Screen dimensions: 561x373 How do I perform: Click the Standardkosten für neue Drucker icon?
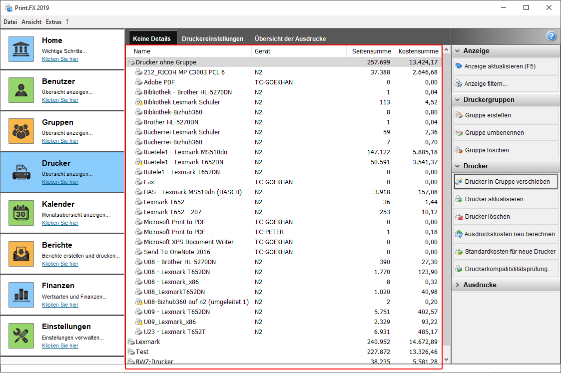coord(459,252)
